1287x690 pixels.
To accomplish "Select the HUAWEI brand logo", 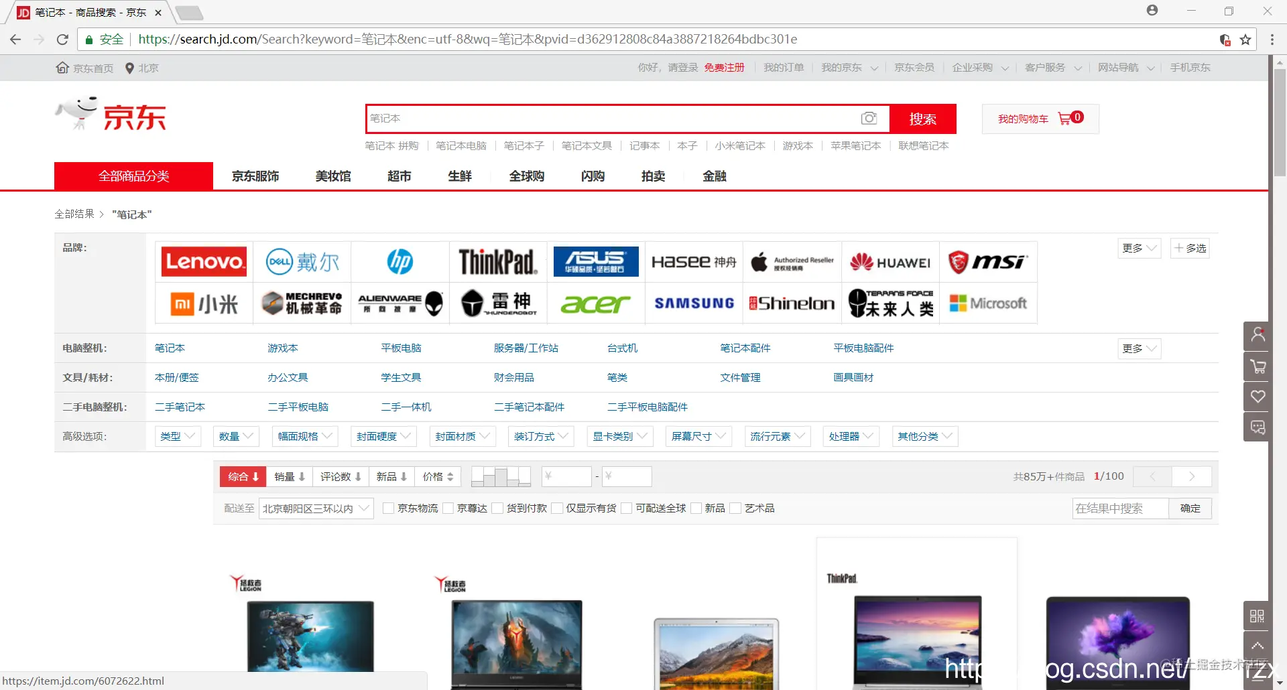I will (890, 262).
